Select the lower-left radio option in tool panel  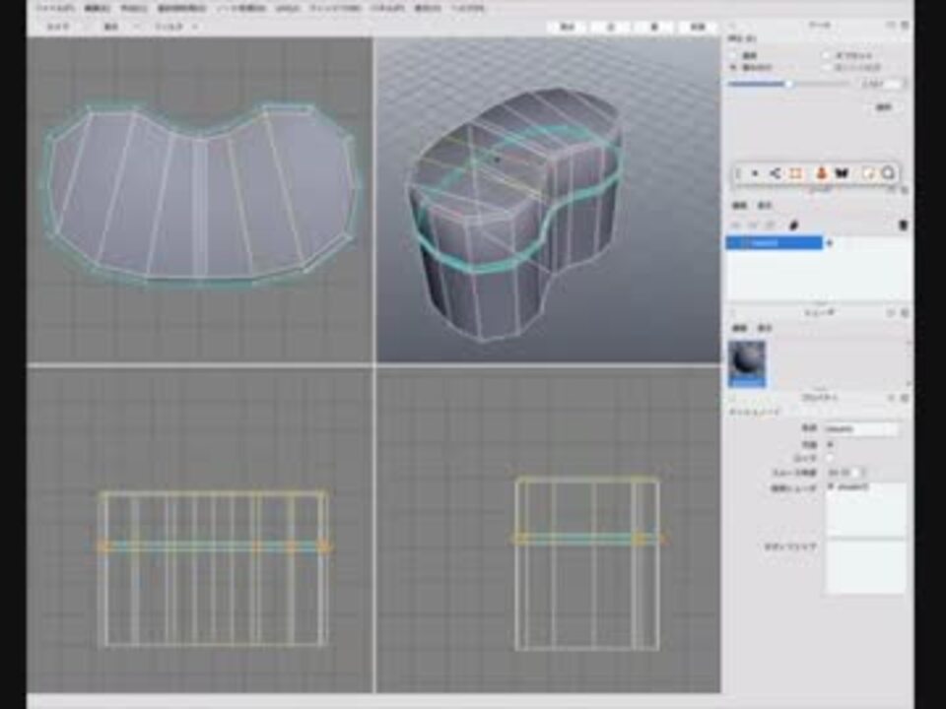pyautogui.click(x=734, y=68)
